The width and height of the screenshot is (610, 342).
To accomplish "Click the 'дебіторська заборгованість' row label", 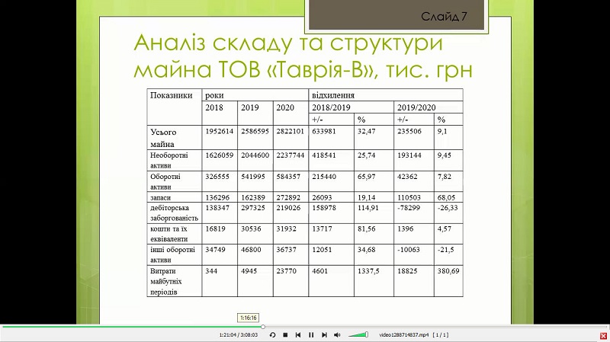I will pos(175,213).
